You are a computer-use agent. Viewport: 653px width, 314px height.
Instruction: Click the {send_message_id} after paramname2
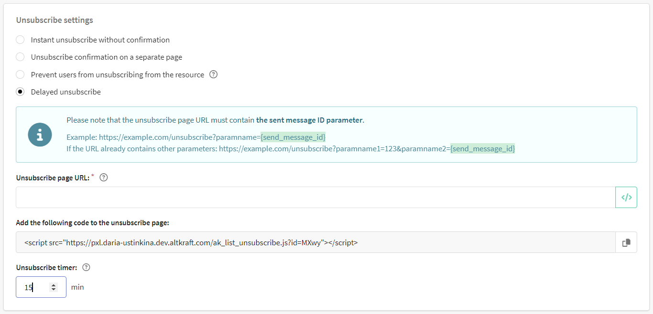[x=483, y=148]
